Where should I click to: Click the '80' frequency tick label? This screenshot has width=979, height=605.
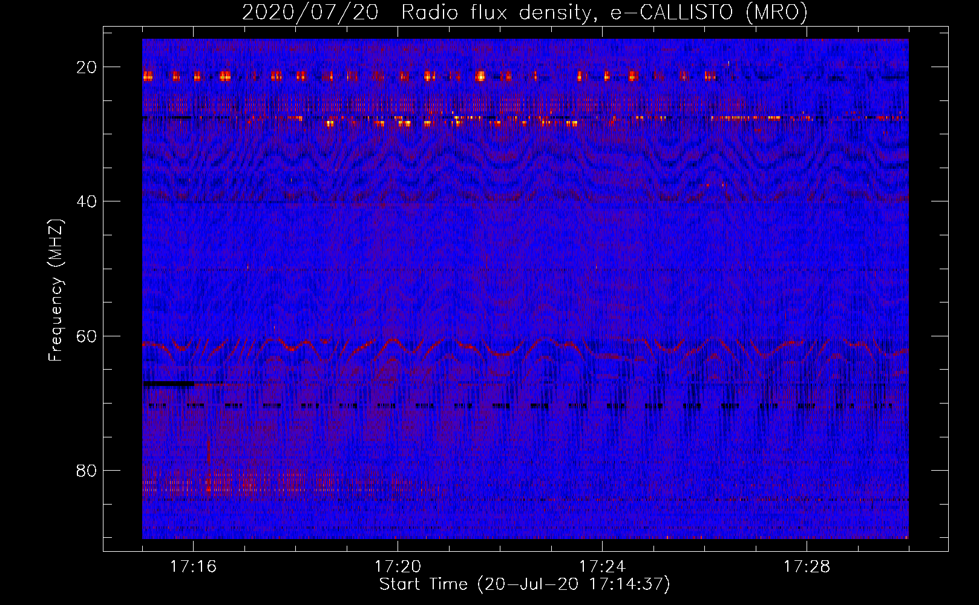tap(87, 470)
